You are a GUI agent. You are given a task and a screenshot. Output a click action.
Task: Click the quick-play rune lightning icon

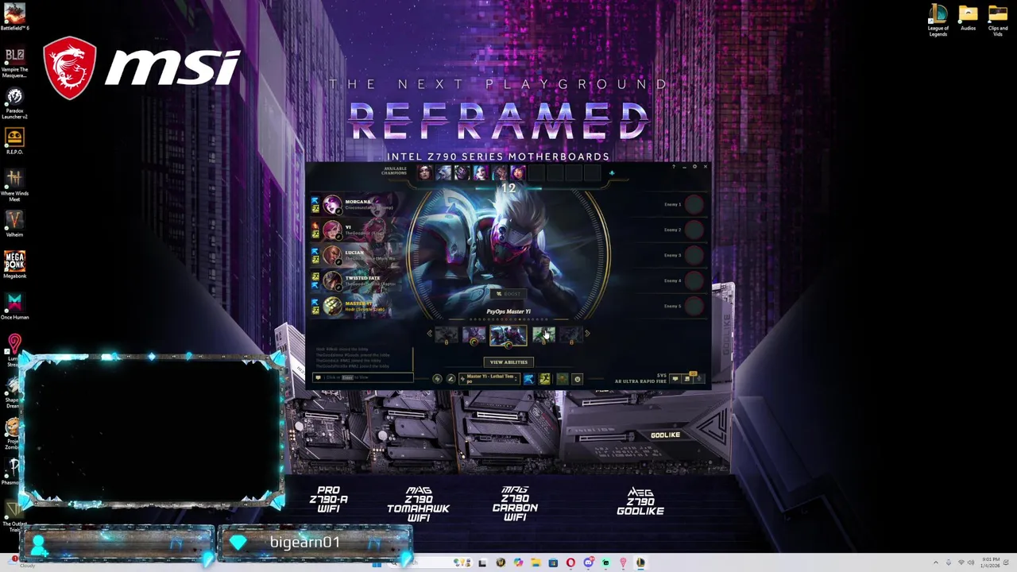pos(437,379)
